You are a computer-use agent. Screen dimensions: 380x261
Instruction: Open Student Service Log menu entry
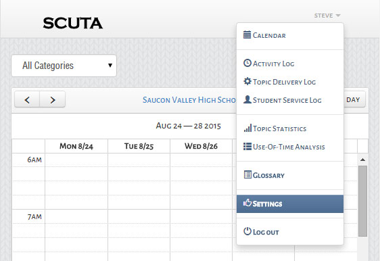290,100
